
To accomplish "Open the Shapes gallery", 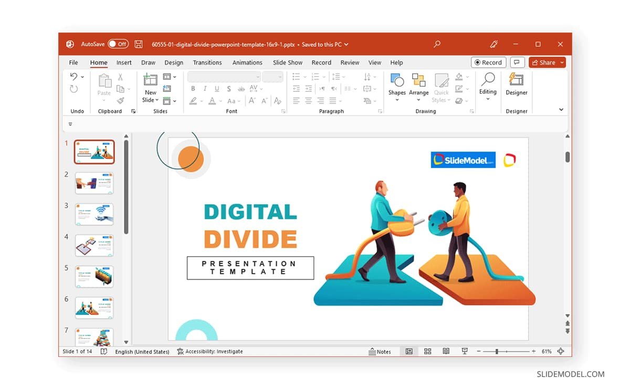I will 397,84.
